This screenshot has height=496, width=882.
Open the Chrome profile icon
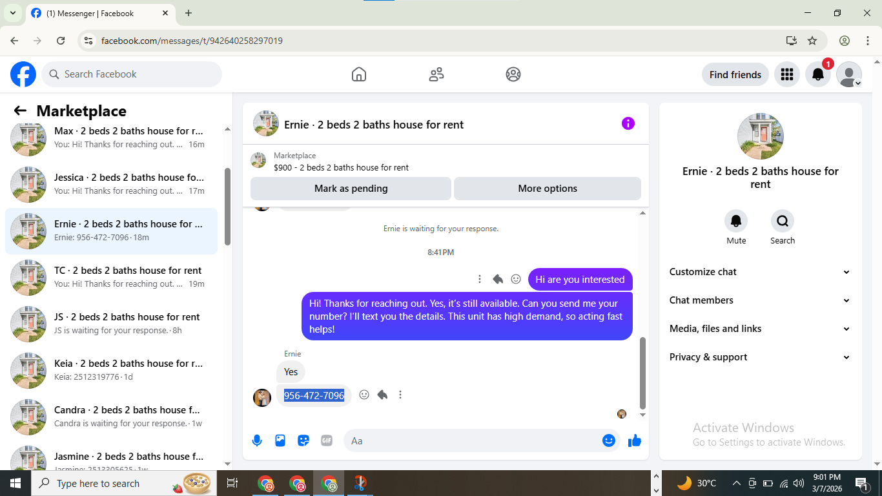point(845,41)
